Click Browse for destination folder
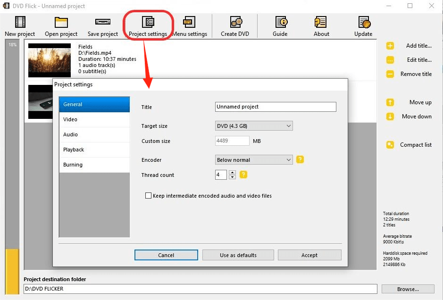 click(408, 289)
